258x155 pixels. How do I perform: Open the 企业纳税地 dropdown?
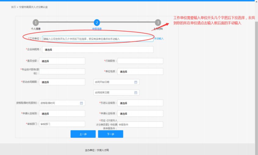97,49
